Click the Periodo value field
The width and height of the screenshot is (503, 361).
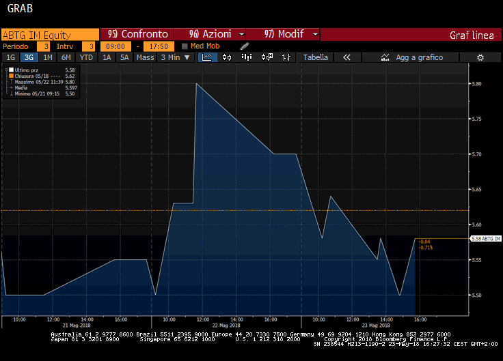click(x=43, y=46)
